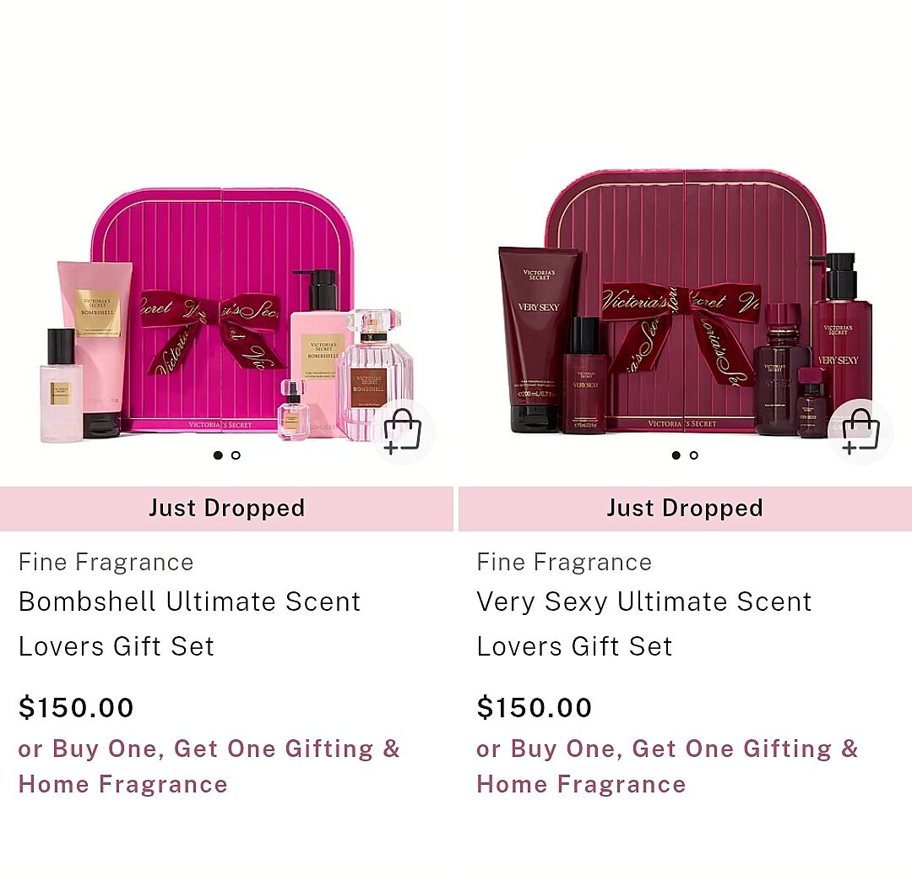Click the $150.00 price of Bombshell set

pyautogui.click(x=76, y=707)
